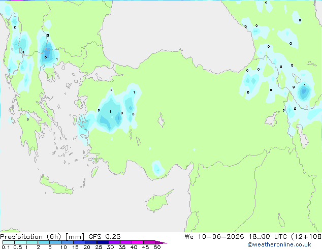
Task: Click the 'We 10-06-2026' date text
Action: [214, 237]
